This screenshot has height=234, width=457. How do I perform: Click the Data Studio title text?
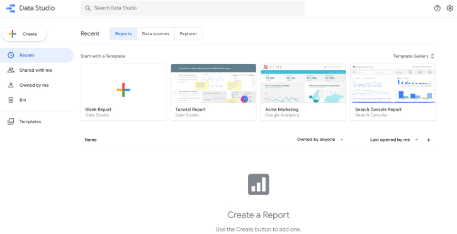click(x=37, y=8)
